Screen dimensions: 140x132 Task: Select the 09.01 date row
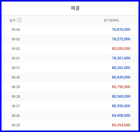pyautogui.click(x=70, y=58)
